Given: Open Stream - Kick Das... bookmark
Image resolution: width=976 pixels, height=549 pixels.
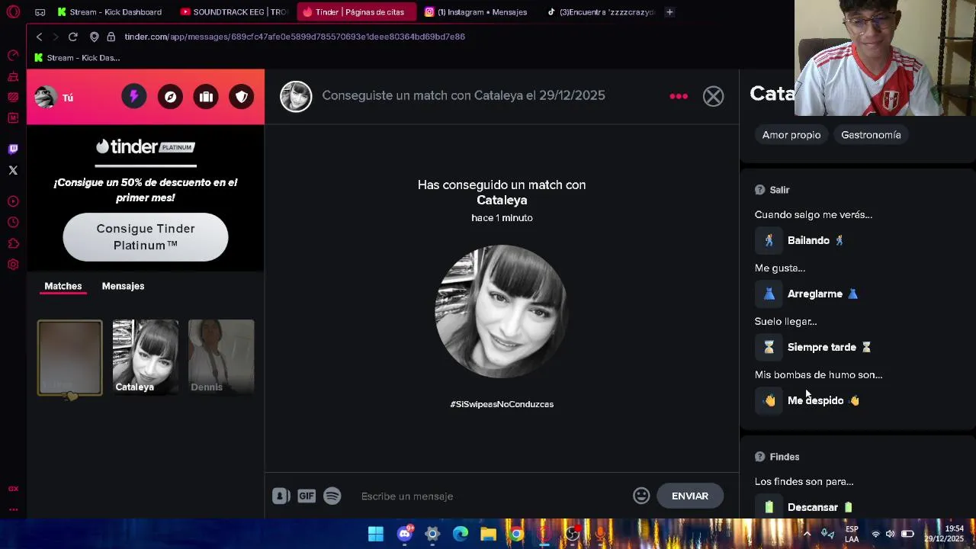Looking at the screenshot, I should point(77,58).
